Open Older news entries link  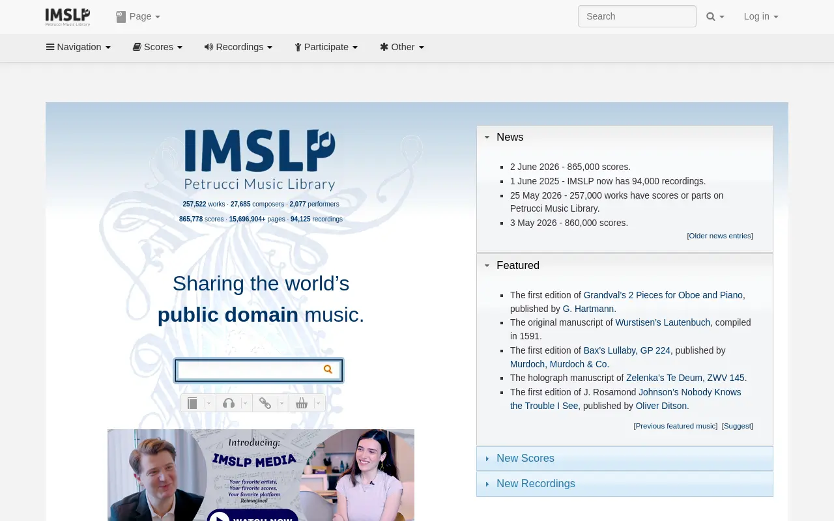tap(720, 236)
